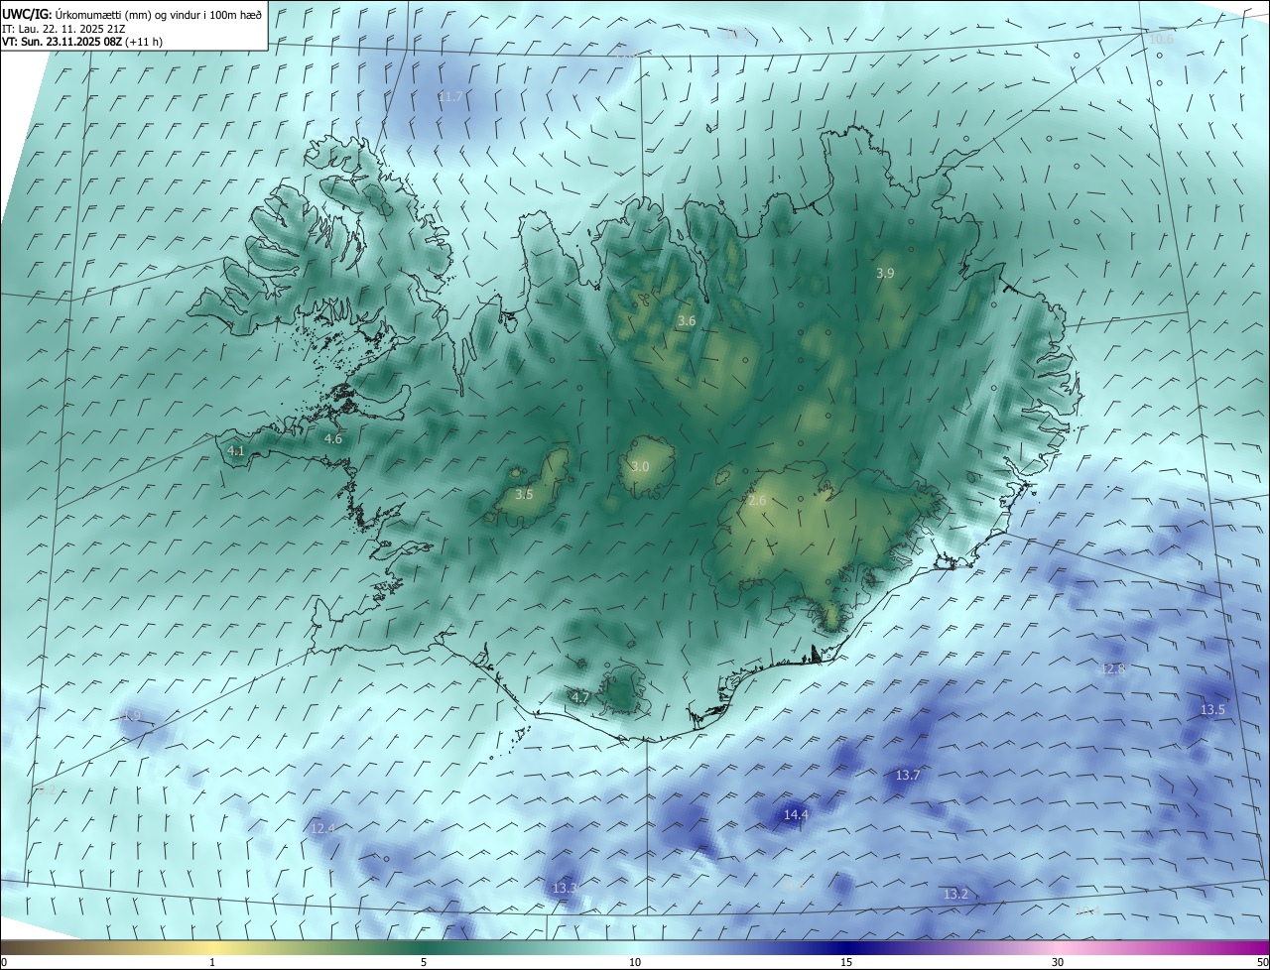The width and height of the screenshot is (1270, 970).
Task: Click the 13.7 value label over the sea
Action: 908,776
